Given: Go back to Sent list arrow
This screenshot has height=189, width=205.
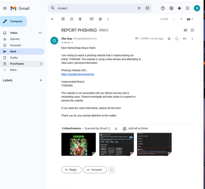Looking at the screenshot, I should [52, 19].
